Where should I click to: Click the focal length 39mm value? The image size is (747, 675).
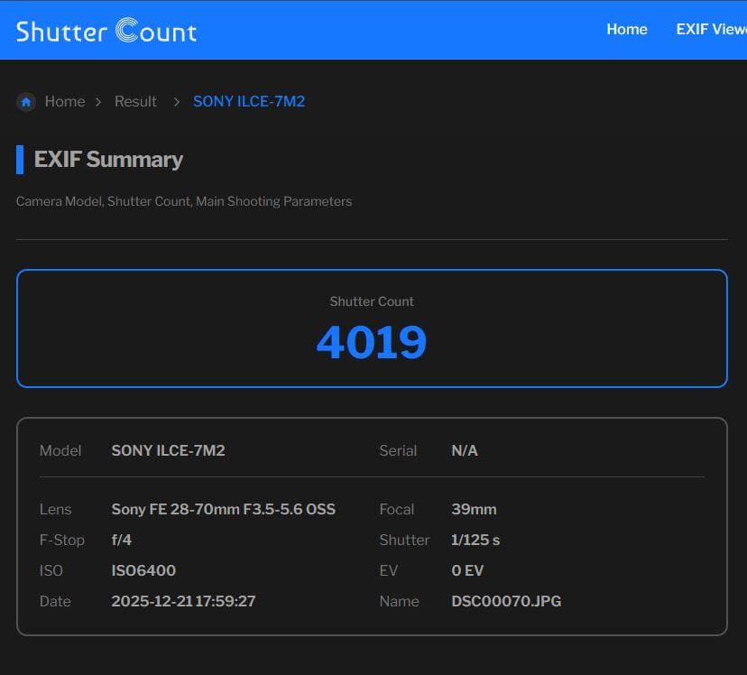(x=474, y=509)
